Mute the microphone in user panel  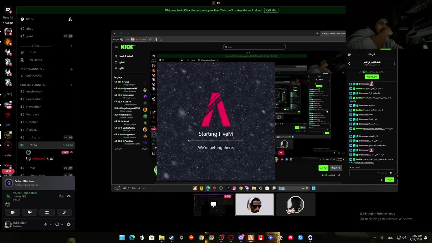[46, 224]
